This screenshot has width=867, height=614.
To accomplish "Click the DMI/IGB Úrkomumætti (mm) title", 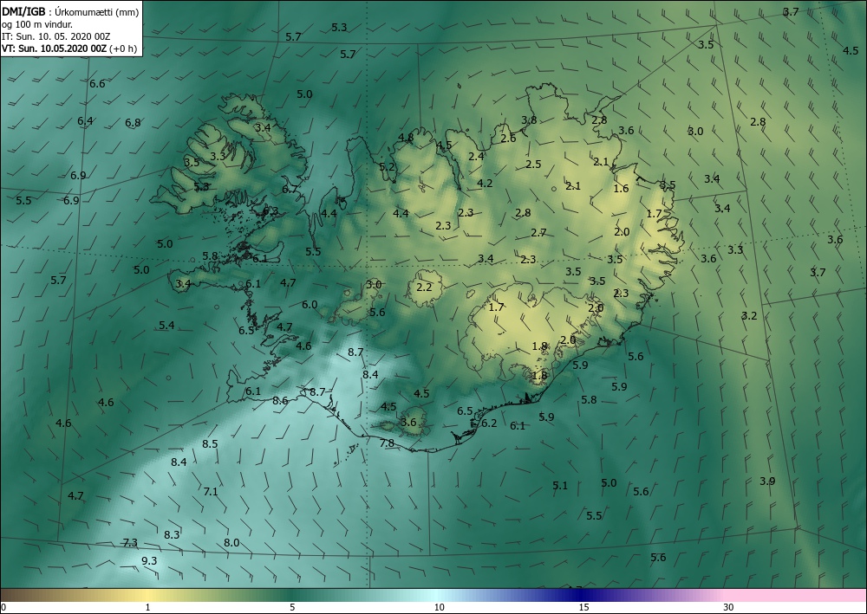I will tap(69, 12).
